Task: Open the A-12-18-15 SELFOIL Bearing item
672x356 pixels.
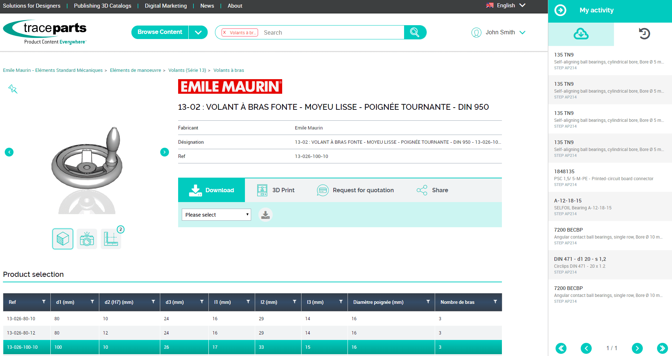Action: tap(610, 206)
